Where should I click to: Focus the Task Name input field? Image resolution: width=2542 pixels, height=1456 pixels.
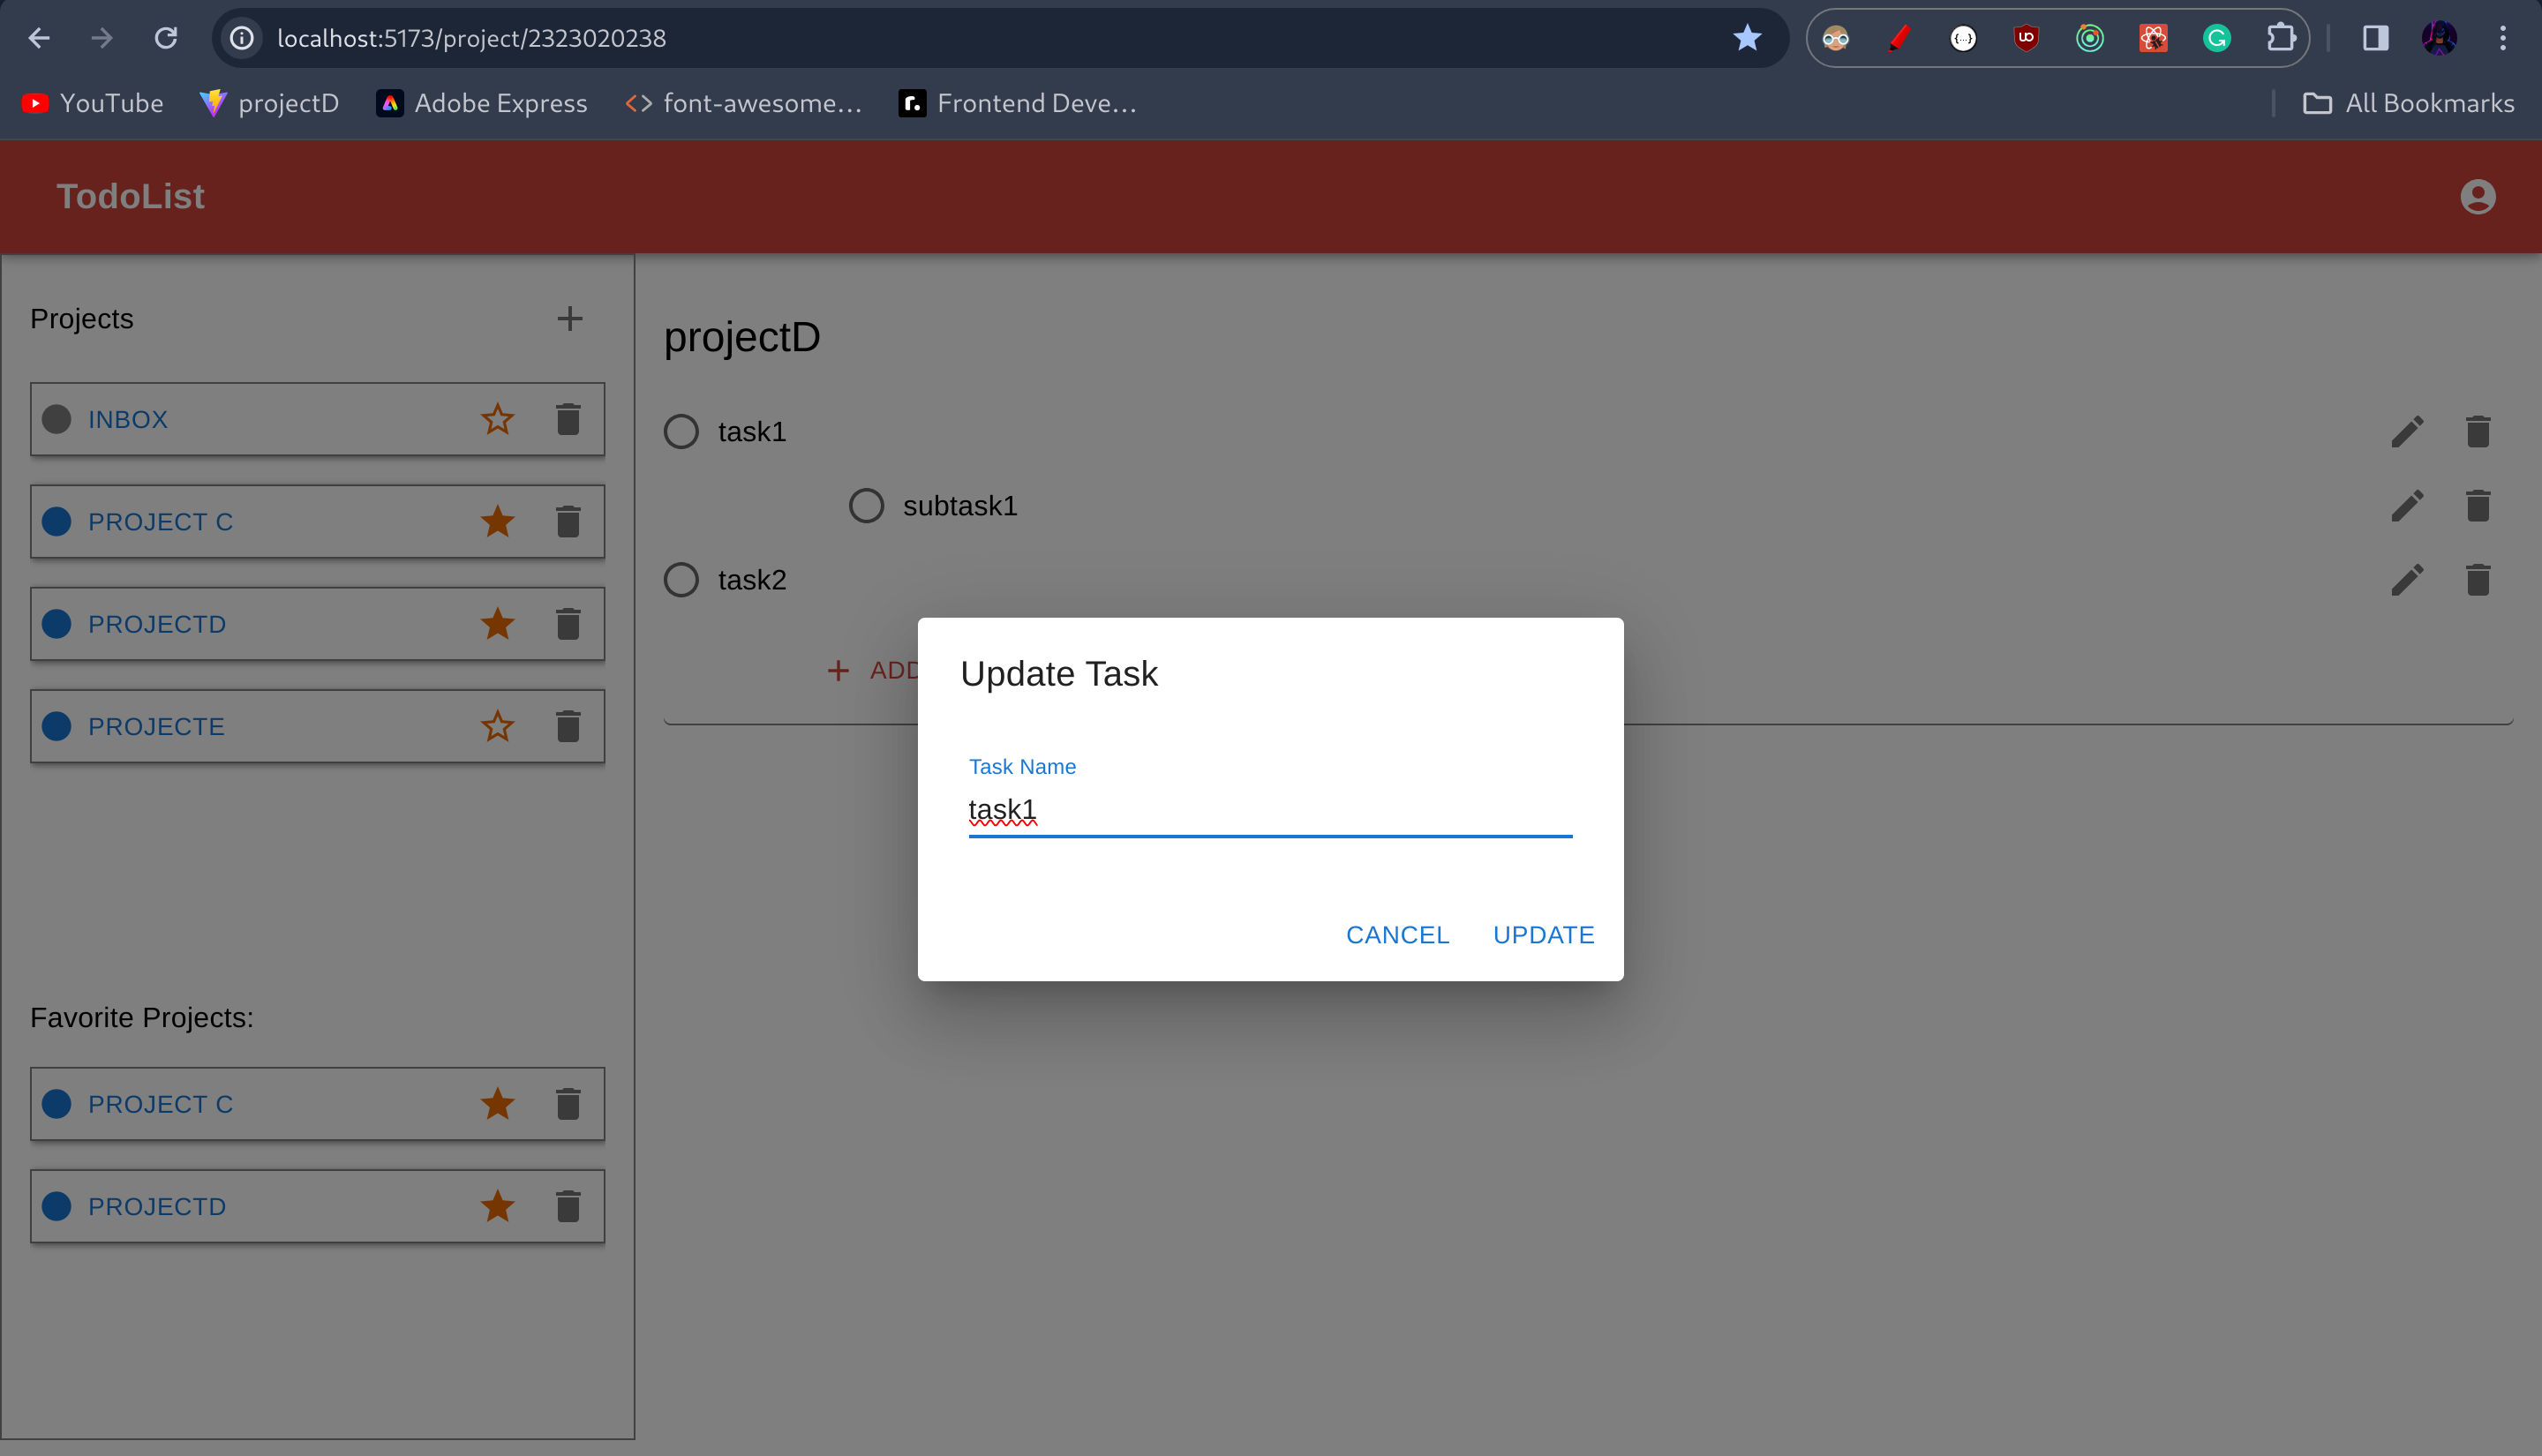(x=1269, y=809)
